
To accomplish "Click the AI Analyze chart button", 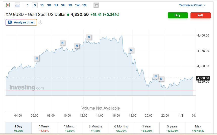I will [x=21, y=22].
